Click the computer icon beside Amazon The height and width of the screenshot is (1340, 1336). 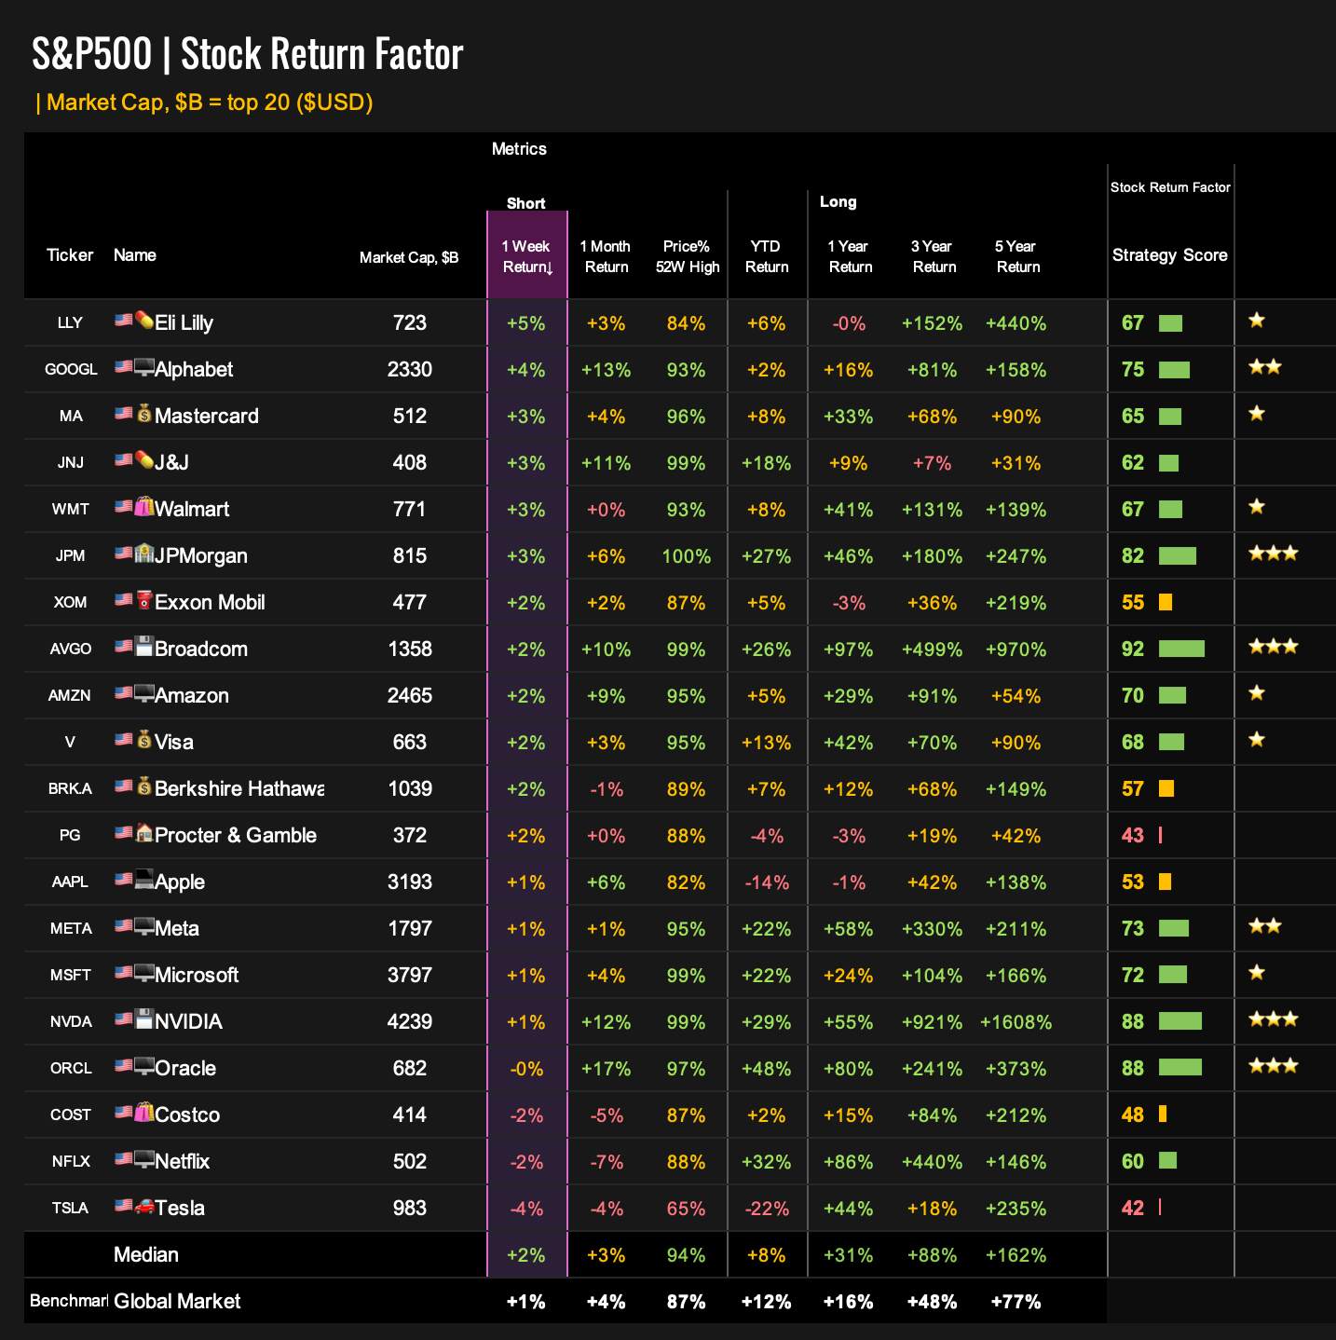tap(144, 693)
